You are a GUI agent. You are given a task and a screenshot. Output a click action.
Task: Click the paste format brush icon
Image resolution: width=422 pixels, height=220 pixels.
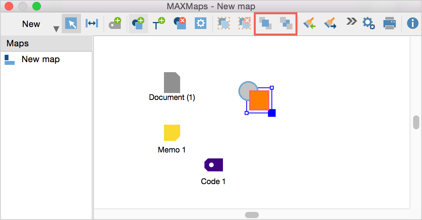tap(330, 24)
